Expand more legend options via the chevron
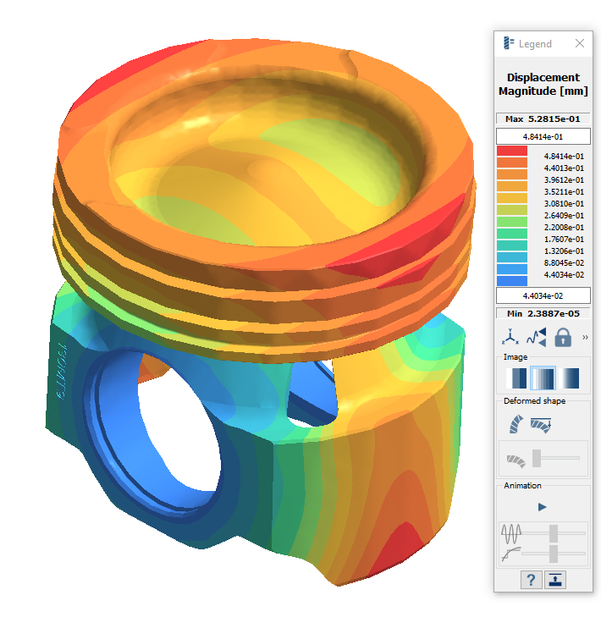Viewport: 601px width, 623px height. [585, 338]
